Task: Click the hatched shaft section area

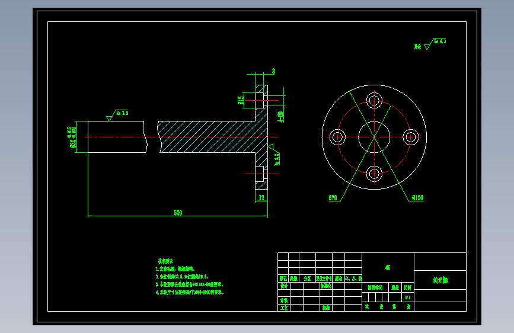Action: (210, 137)
